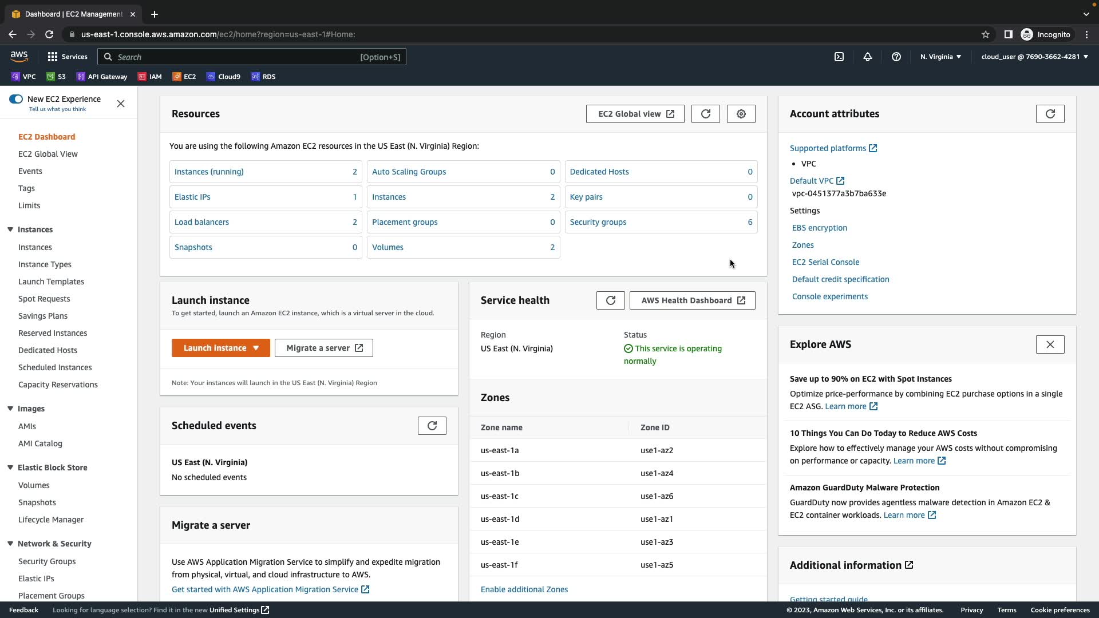The image size is (1099, 618).
Task: Refresh the Resources panel
Action: pos(705,114)
